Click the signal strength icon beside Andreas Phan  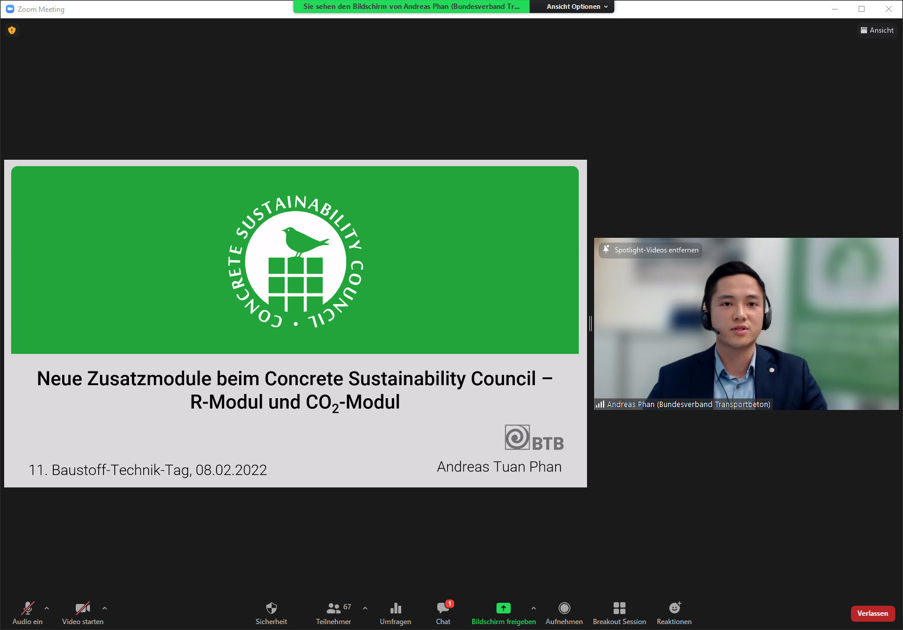[x=600, y=405]
